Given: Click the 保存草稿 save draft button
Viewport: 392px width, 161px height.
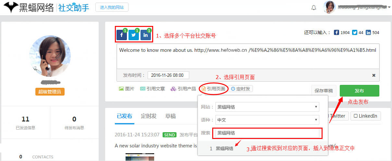Looking at the screenshot, I should tap(324, 91).
